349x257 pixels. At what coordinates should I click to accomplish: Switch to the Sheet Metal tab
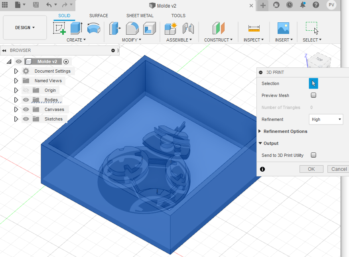point(140,16)
